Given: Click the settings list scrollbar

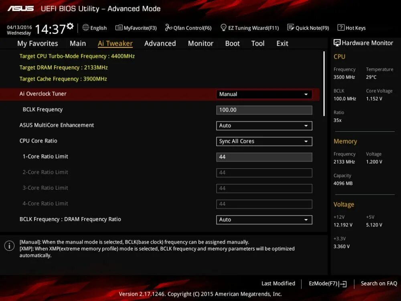Looking at the screenshot, I should click(324, 84).
